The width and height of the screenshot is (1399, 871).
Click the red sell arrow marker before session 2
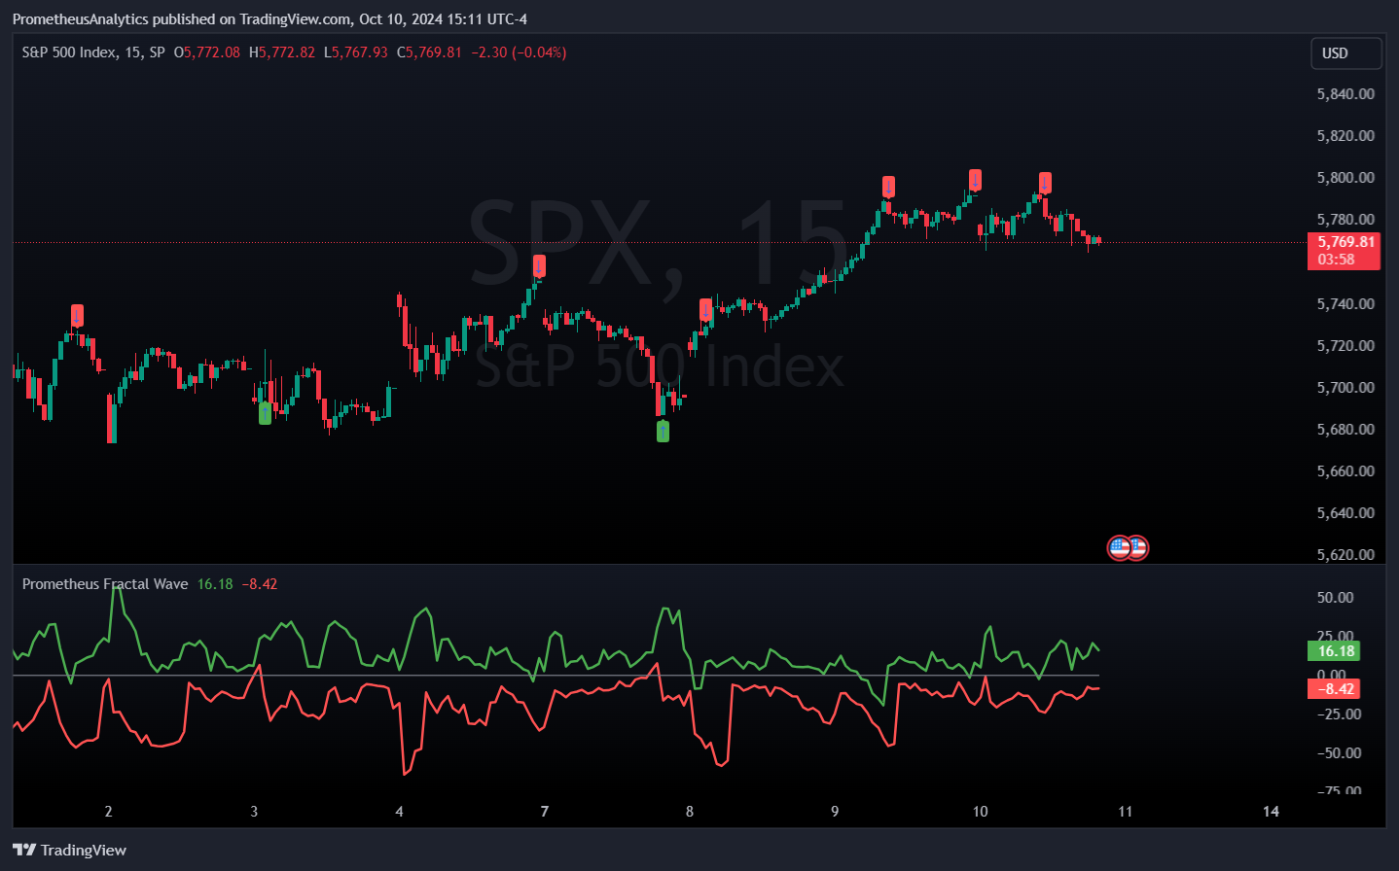[77, 315]
